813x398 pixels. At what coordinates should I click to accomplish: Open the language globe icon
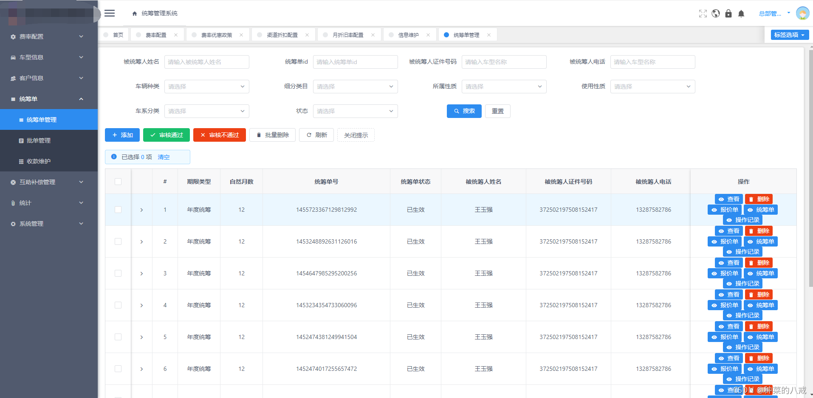716,14
